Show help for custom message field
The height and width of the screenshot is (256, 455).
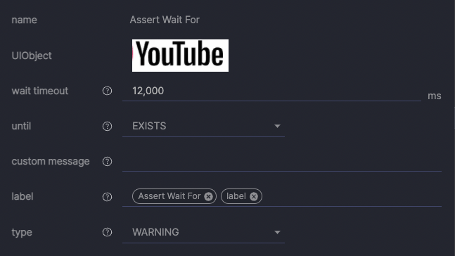click(x=107, y=161)
